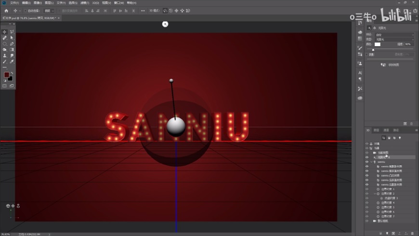Viewport: 419px width, 236px height.
Task: Open the Character panel icon
Action: point(360,73)
